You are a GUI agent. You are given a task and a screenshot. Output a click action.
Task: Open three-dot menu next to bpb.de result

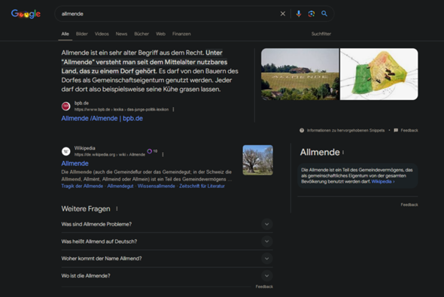pyautogui.click(x=173, y=110)
